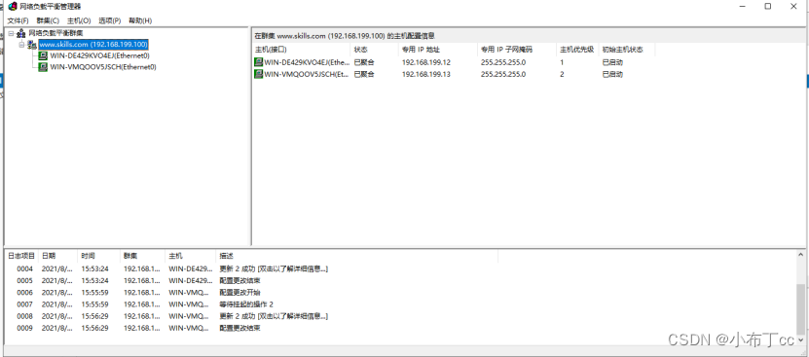Viewport: 809px width, 357px height.
Task: Click the www.skills.com cluster icon in tree
Action: pos(32,45)
